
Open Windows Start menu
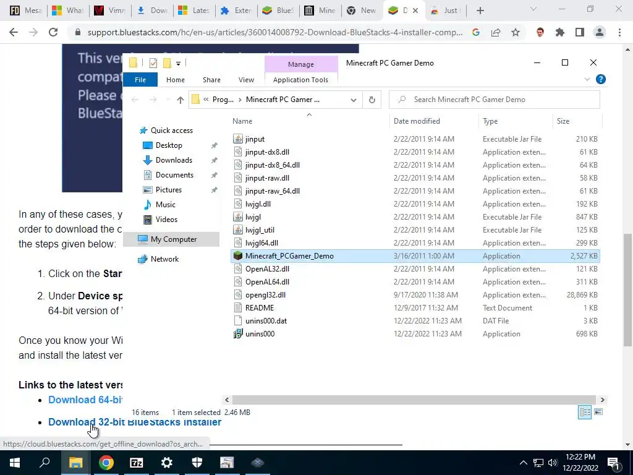pos(15,463)
